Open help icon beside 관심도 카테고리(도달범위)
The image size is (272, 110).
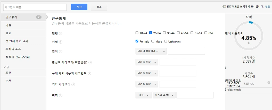90,63
